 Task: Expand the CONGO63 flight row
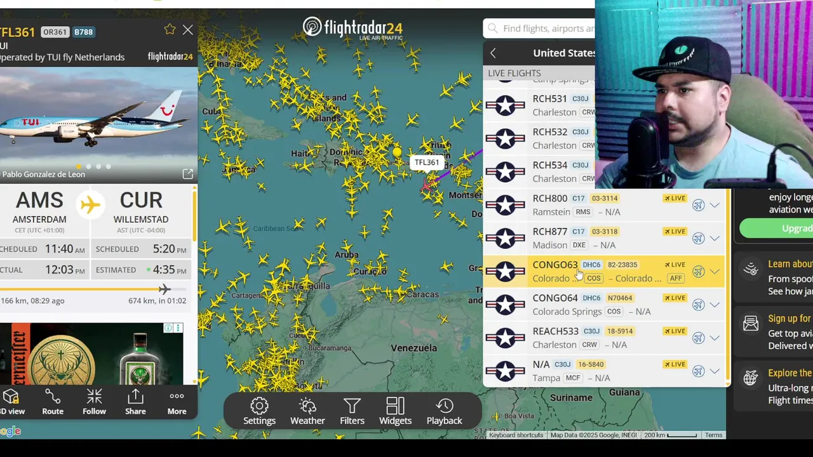(715, 271)
